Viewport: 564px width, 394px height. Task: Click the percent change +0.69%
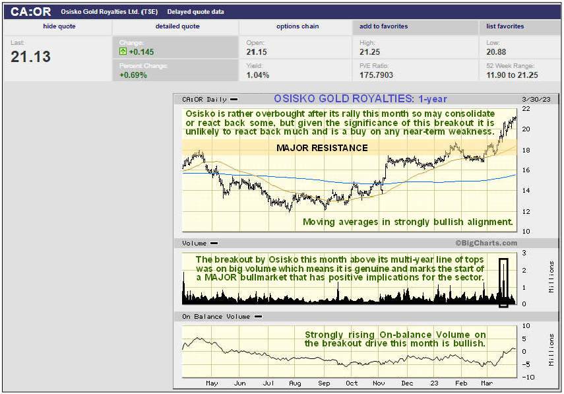(133, 75)
